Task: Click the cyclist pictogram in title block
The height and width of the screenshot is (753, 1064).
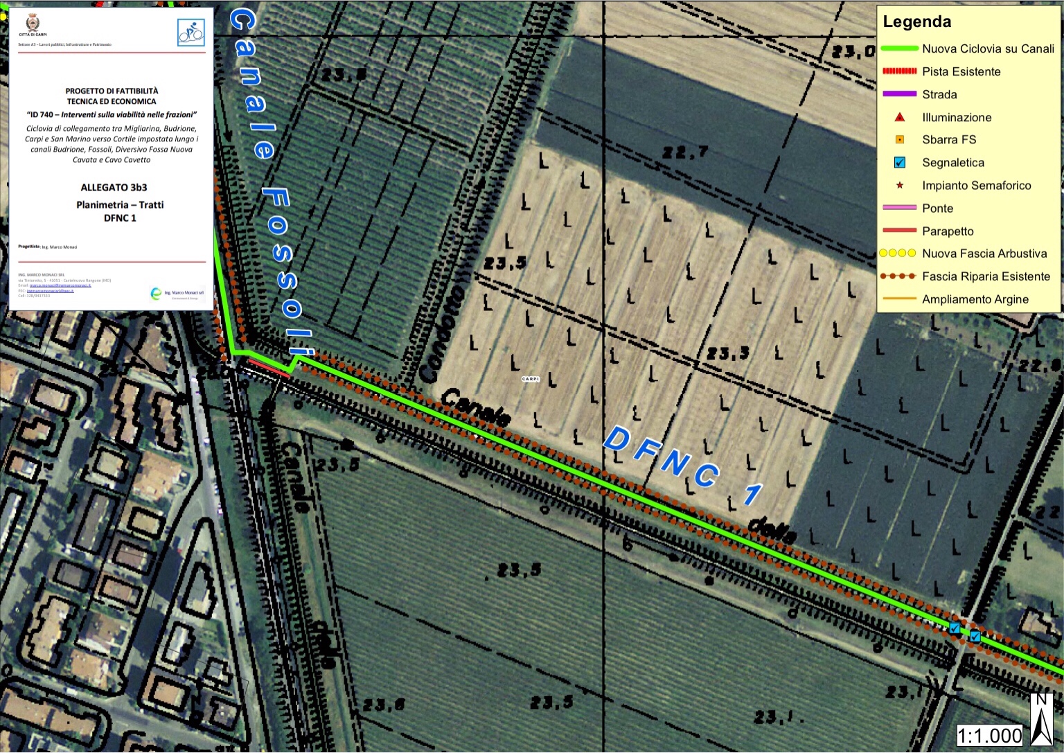Action: [x=190, y=33]
